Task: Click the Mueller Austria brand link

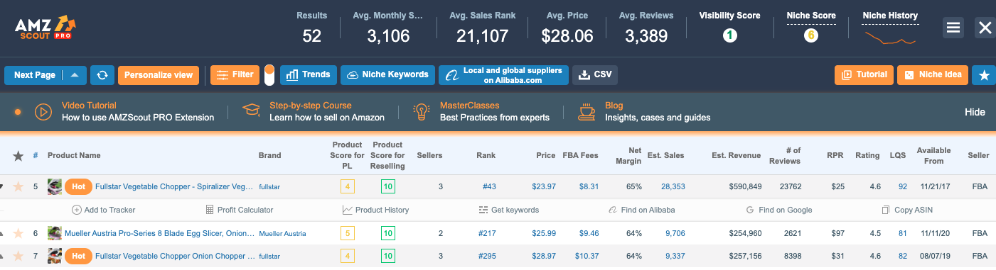Action: coord(282,233)
